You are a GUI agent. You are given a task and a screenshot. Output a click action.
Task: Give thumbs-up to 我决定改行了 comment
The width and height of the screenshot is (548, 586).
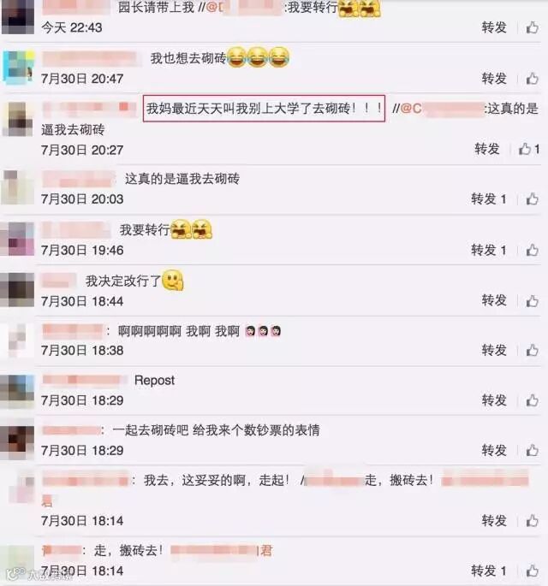point(533,301)
